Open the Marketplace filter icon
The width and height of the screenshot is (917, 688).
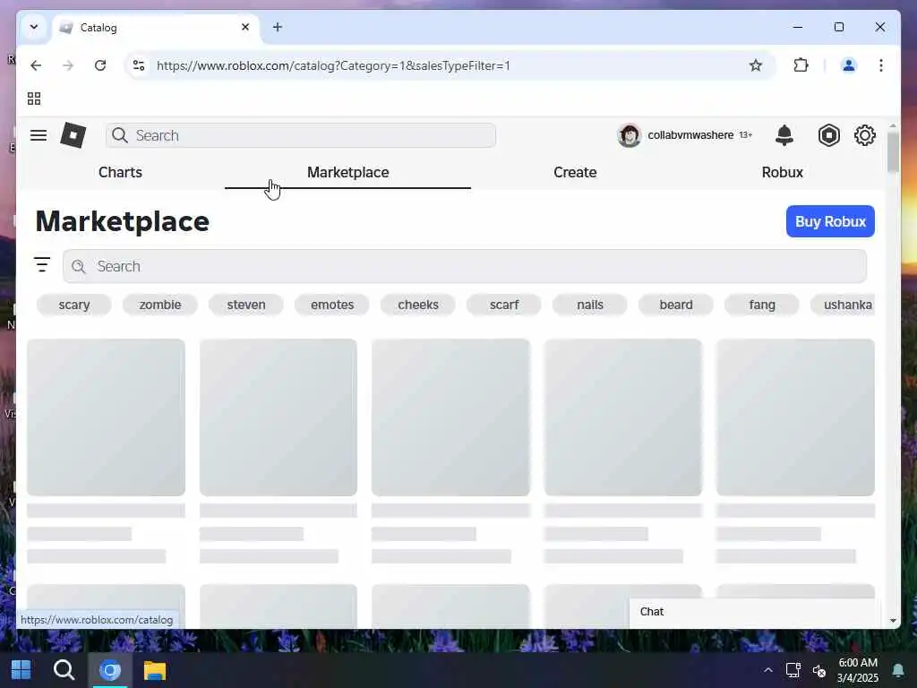(x=42, y=264)
